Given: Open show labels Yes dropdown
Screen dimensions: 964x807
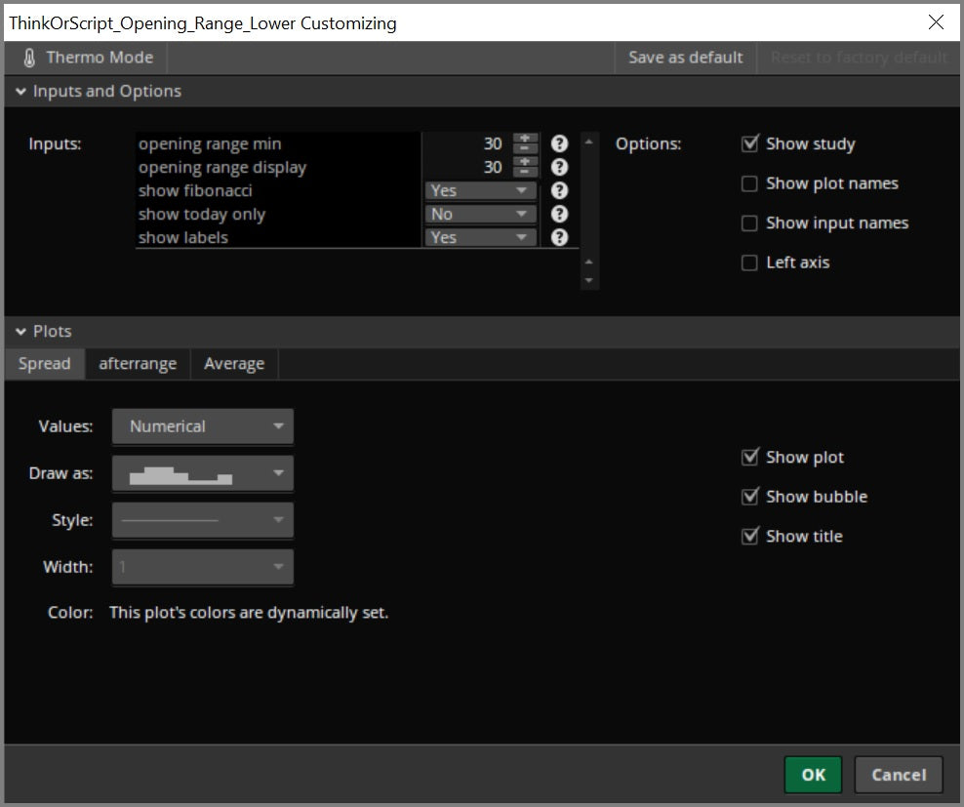Looking at the screenshot, I should click(480, 237).
